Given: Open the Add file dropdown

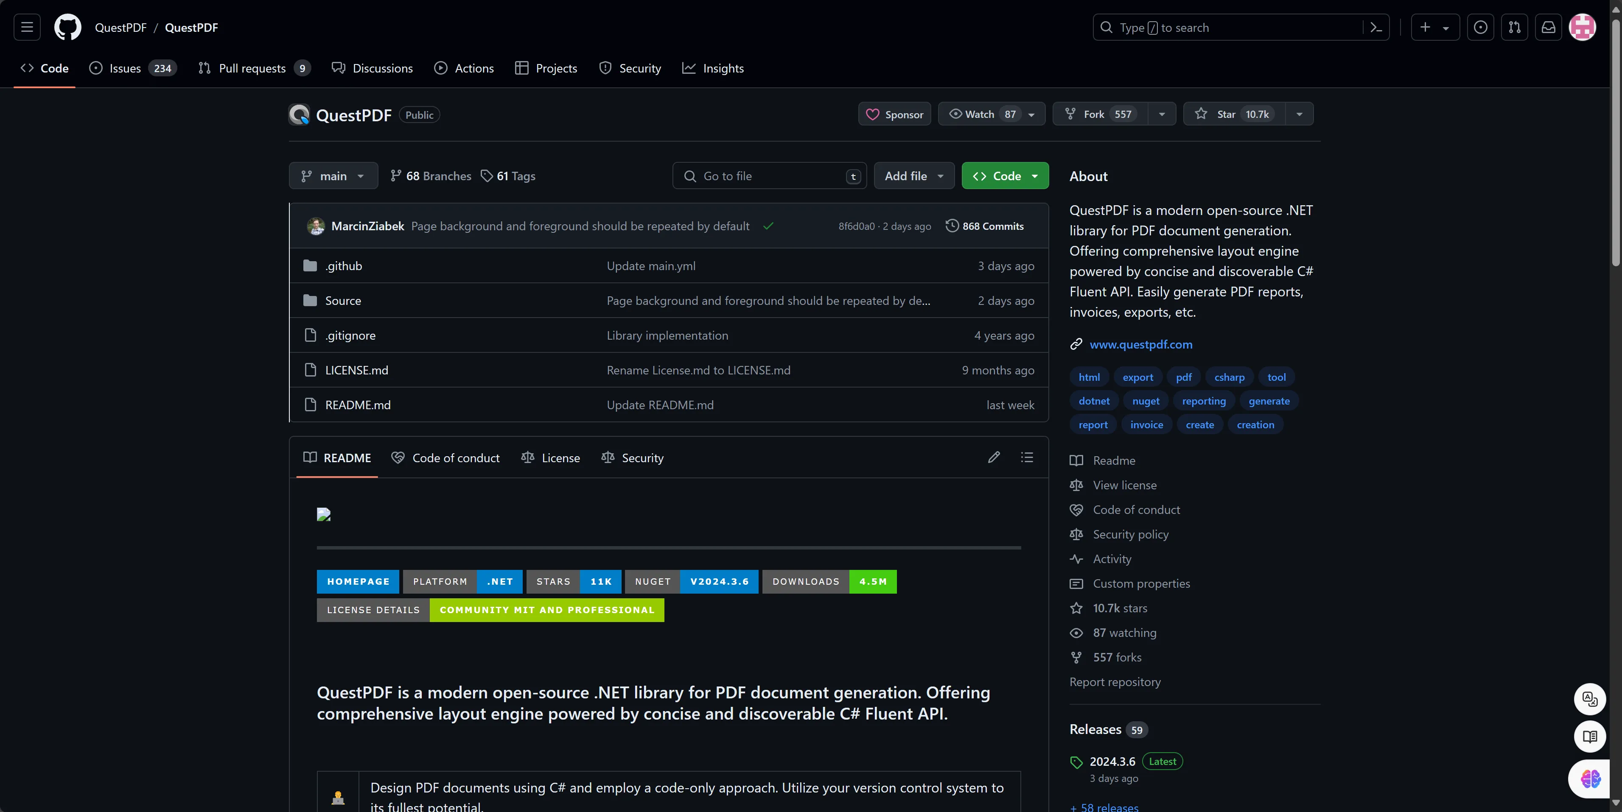Looking at the screenshot, I should (913, 176).
